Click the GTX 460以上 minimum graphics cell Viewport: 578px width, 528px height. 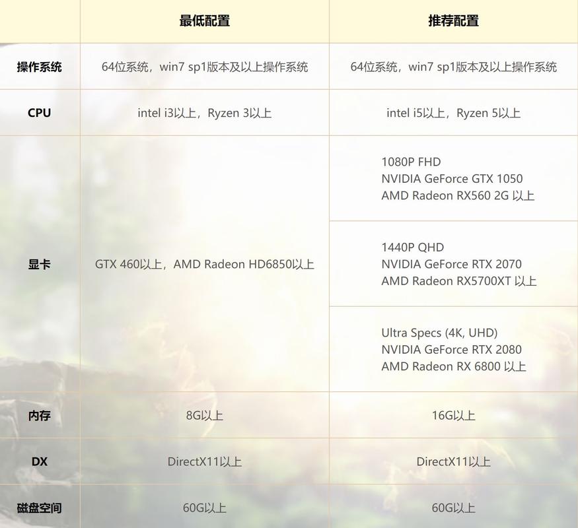coord(203,264)
